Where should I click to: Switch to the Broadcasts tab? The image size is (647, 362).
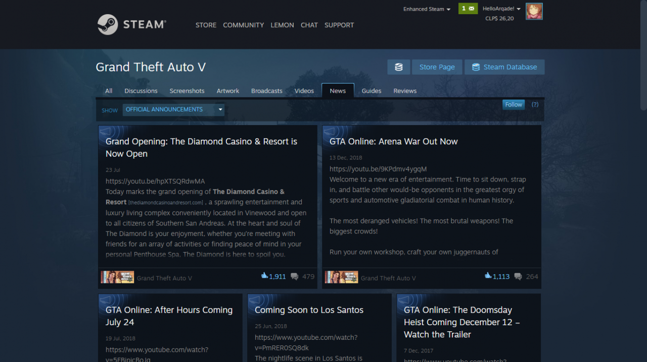[x=267, y=91]
